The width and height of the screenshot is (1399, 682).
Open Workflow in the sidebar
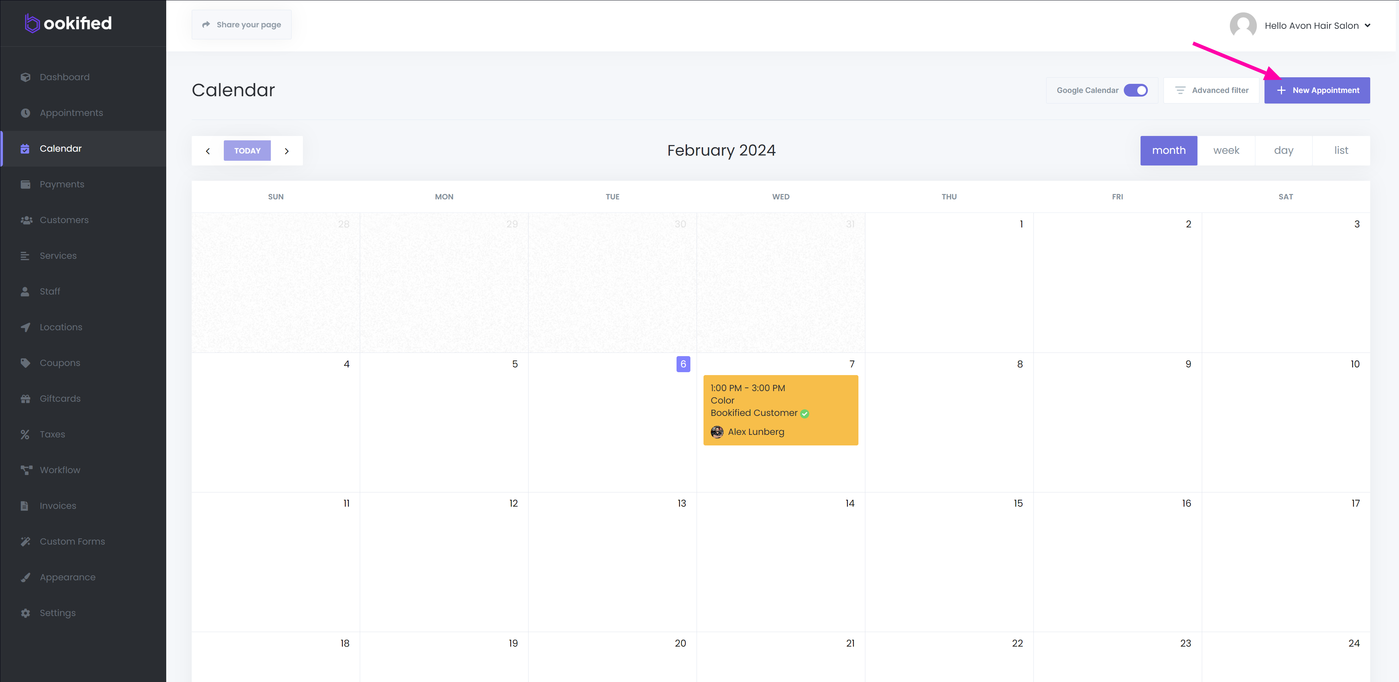click(x=83, y=470)
